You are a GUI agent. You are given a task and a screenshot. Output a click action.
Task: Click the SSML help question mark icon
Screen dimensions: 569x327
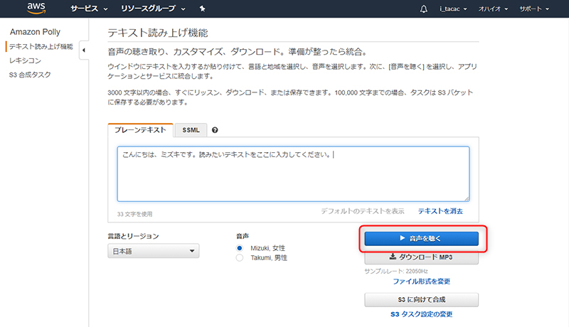click(215, 130)
